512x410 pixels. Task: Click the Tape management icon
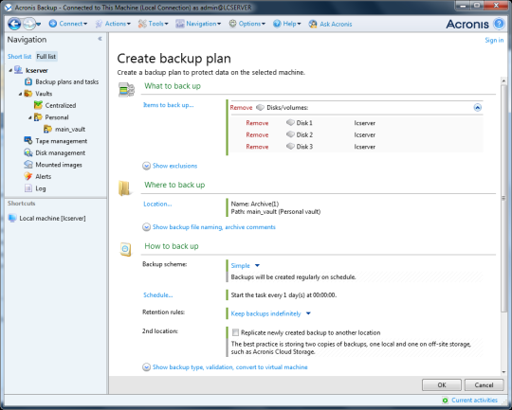[x=28, y=140]
